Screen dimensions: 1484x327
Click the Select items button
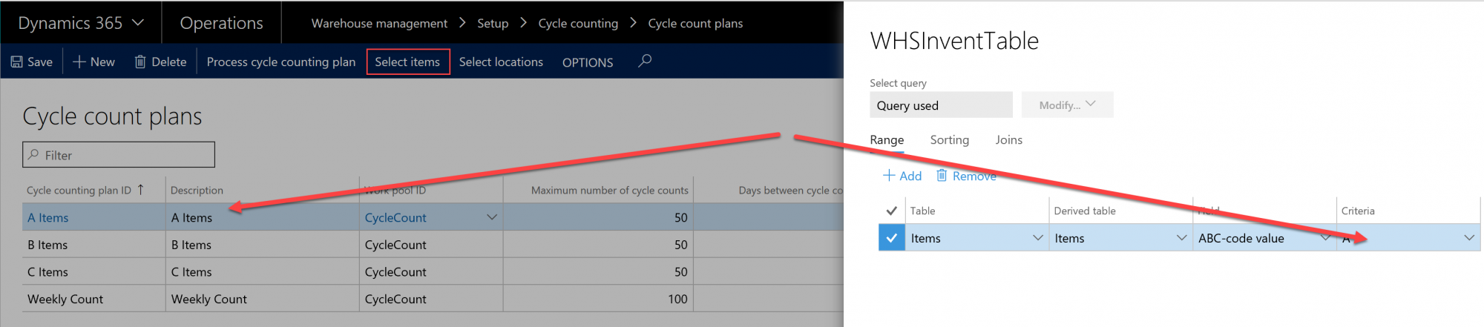pyautogui.click(x=407, y=62)
